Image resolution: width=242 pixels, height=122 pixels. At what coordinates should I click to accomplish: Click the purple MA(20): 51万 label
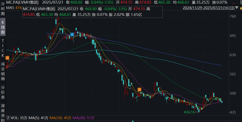coord(84,118)
